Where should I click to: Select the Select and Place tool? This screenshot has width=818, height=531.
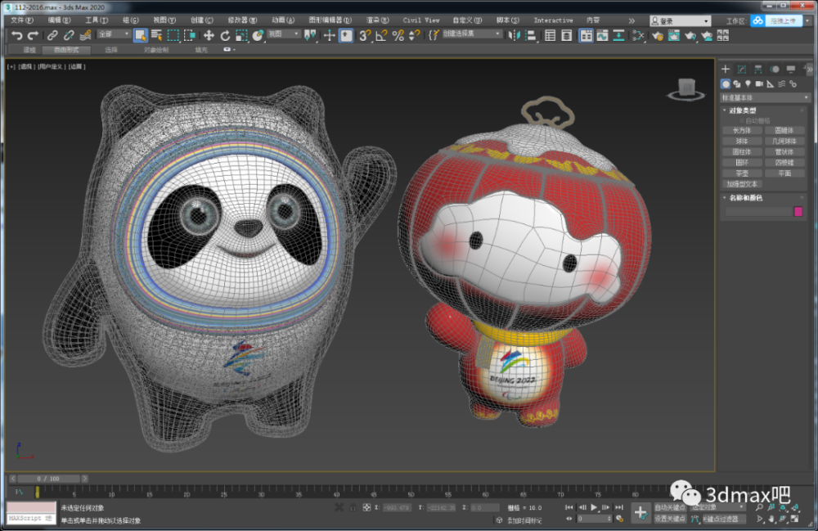pos(258,35)
